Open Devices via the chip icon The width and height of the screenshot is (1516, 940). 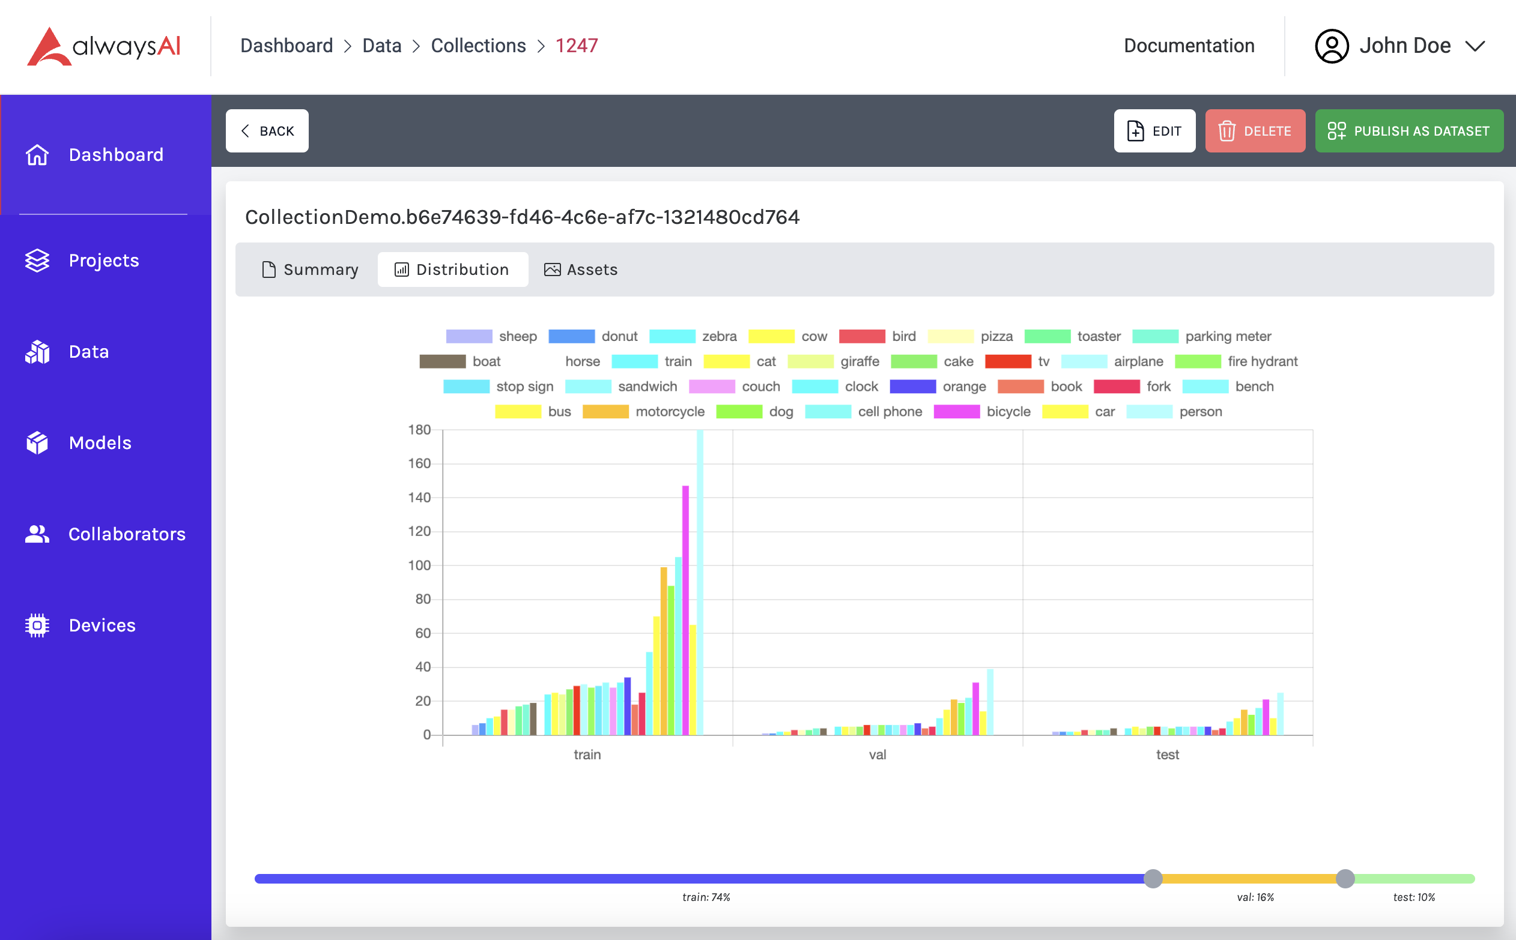tap(37, 625)
